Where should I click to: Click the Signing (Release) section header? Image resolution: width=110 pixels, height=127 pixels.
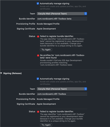[x=12, y=73]
